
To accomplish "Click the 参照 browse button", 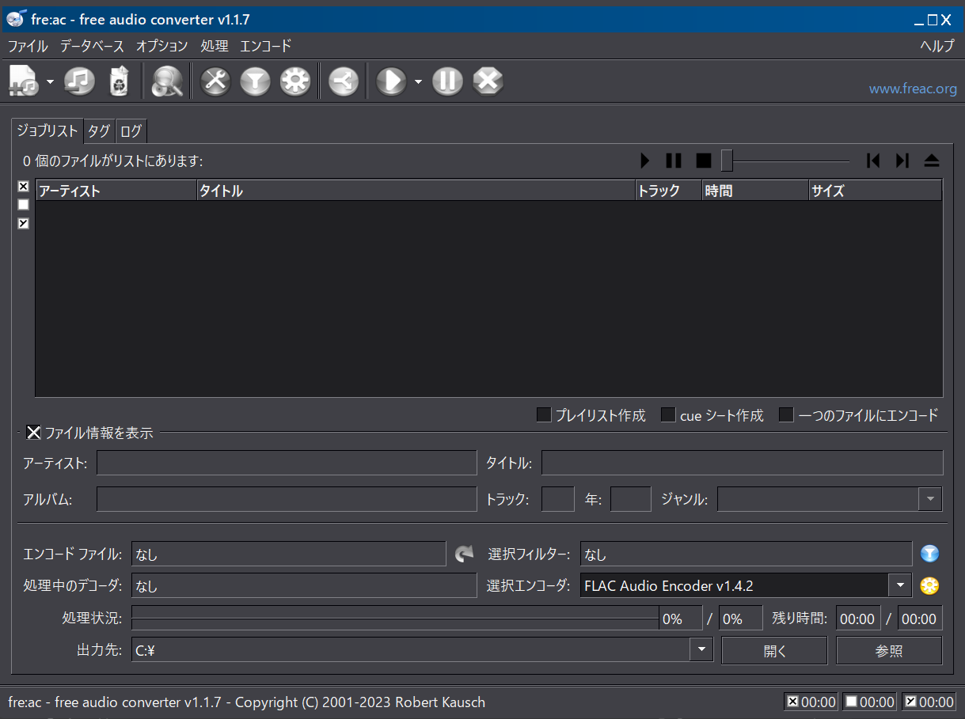I will [x=889, y=651].
